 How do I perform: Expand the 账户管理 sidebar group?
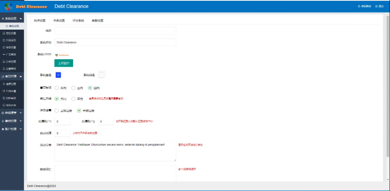click(12, 129)
